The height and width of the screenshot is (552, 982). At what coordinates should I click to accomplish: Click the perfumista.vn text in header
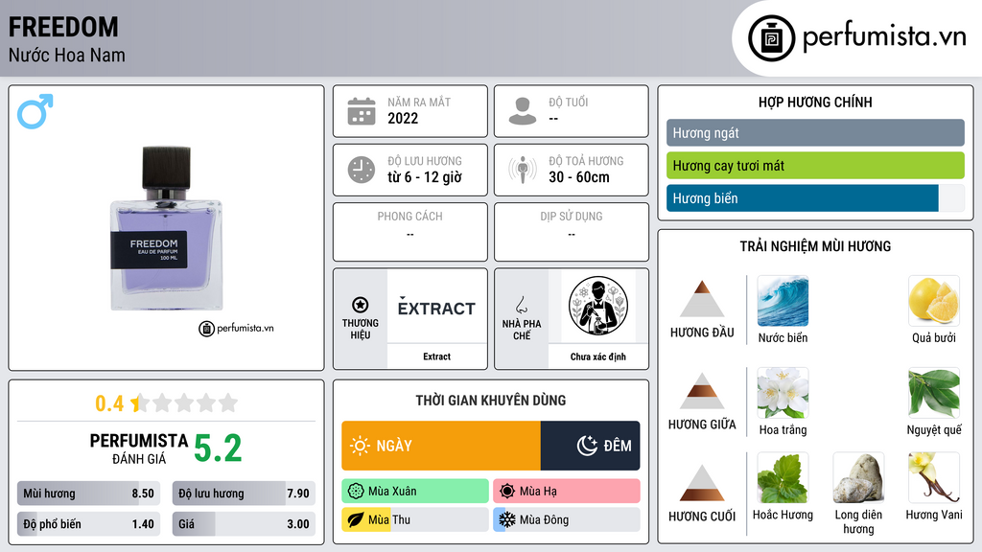(884, 36)
